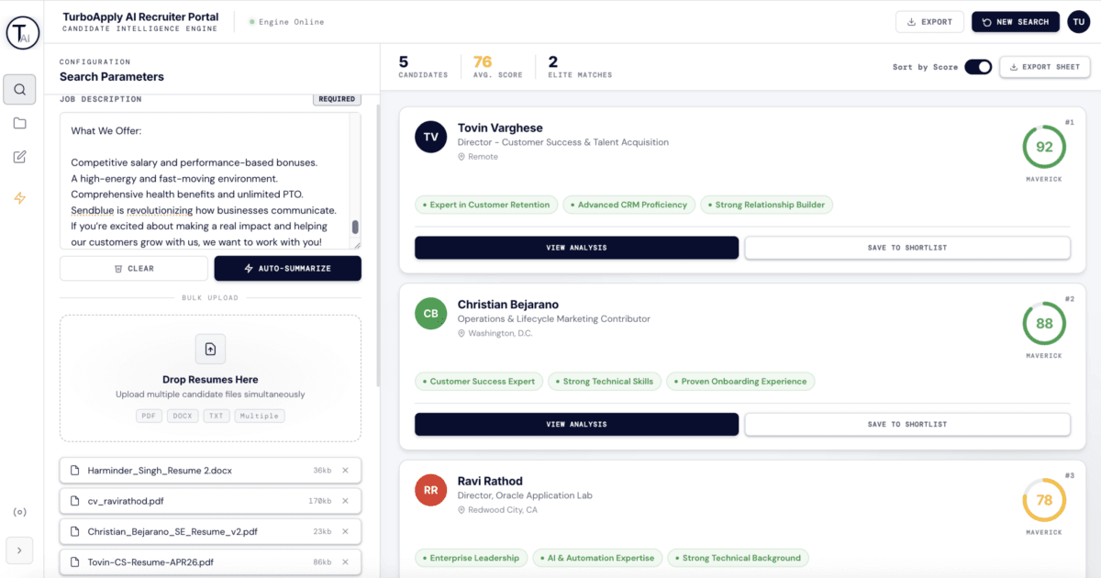
Task: Click the Strong Technical Skills tag
Action: [x=604, y=381]
